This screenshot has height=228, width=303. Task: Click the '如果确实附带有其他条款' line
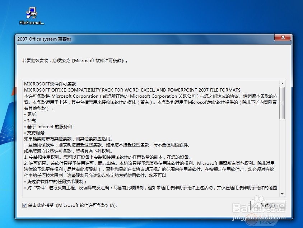click(69, 139)
